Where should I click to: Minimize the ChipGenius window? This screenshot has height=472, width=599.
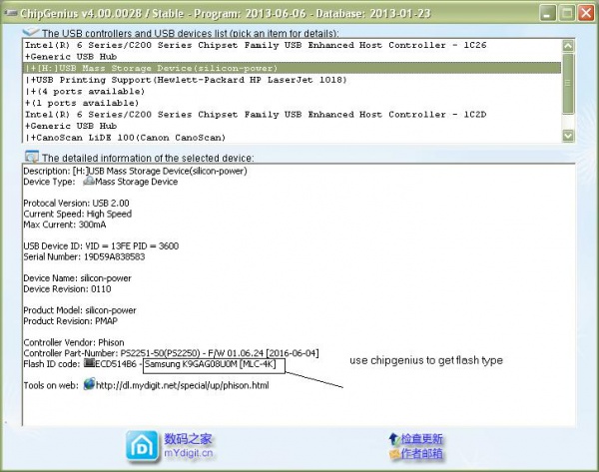click(x=548, y=13)
